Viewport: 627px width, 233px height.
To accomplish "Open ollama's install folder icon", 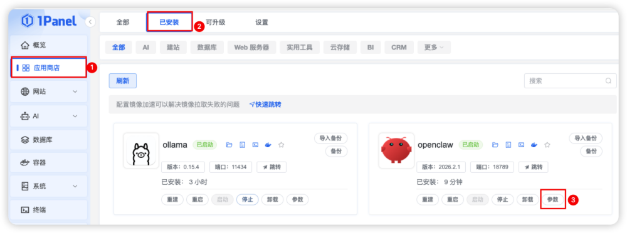I will 229,145.
